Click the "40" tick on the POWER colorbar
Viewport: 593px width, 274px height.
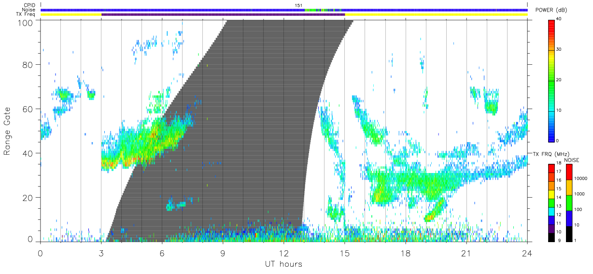pos(560,19)
